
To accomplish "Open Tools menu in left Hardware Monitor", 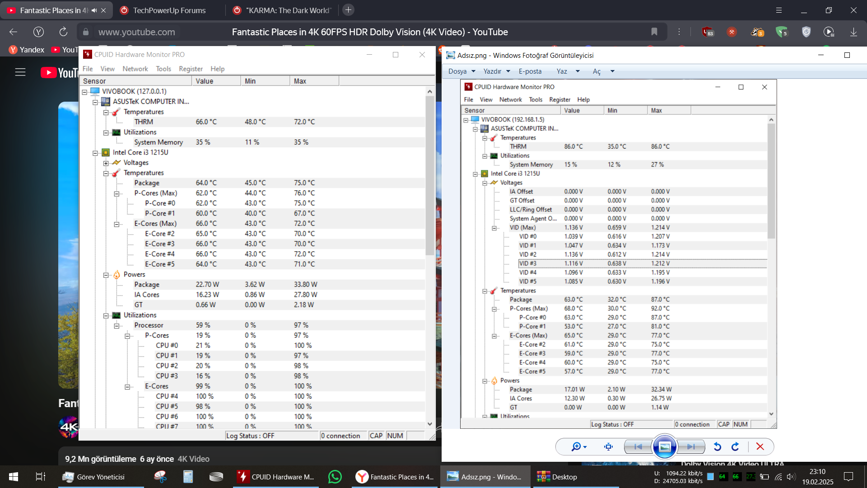I will pyautogui.click(x=163, y=69).
